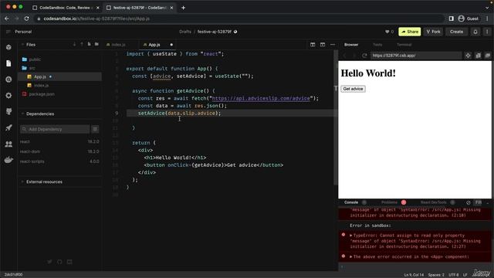Click the preview back arrow
This screenshot has width=494, height=278.
click(x=345, y=56)
